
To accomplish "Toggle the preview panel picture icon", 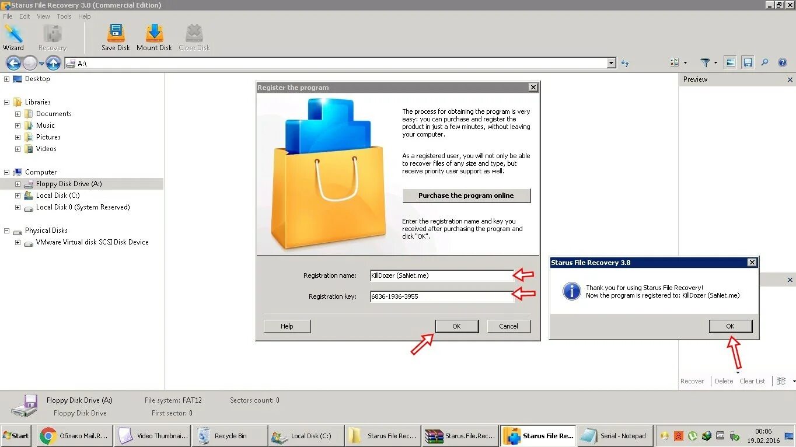I will [730, 62].
